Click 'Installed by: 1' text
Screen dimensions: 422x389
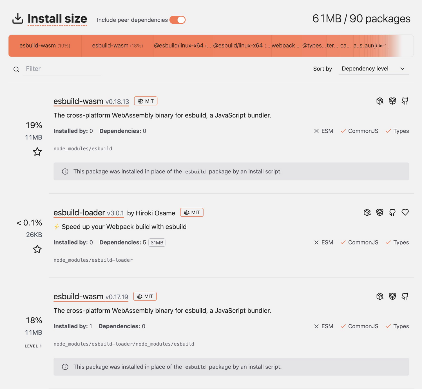click(x=73, y=326)
